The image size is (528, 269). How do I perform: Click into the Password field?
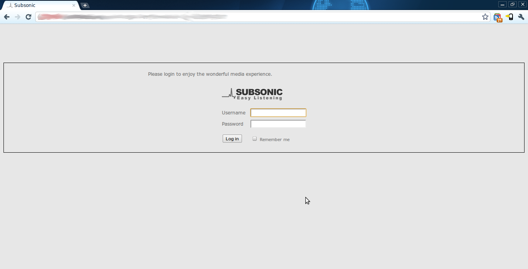(x=278, y=124)
